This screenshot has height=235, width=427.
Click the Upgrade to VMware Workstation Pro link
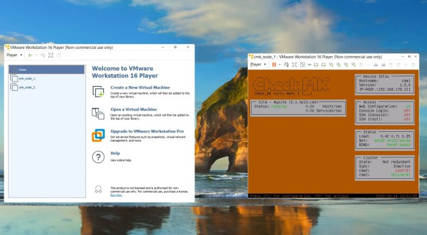(147, 131)
